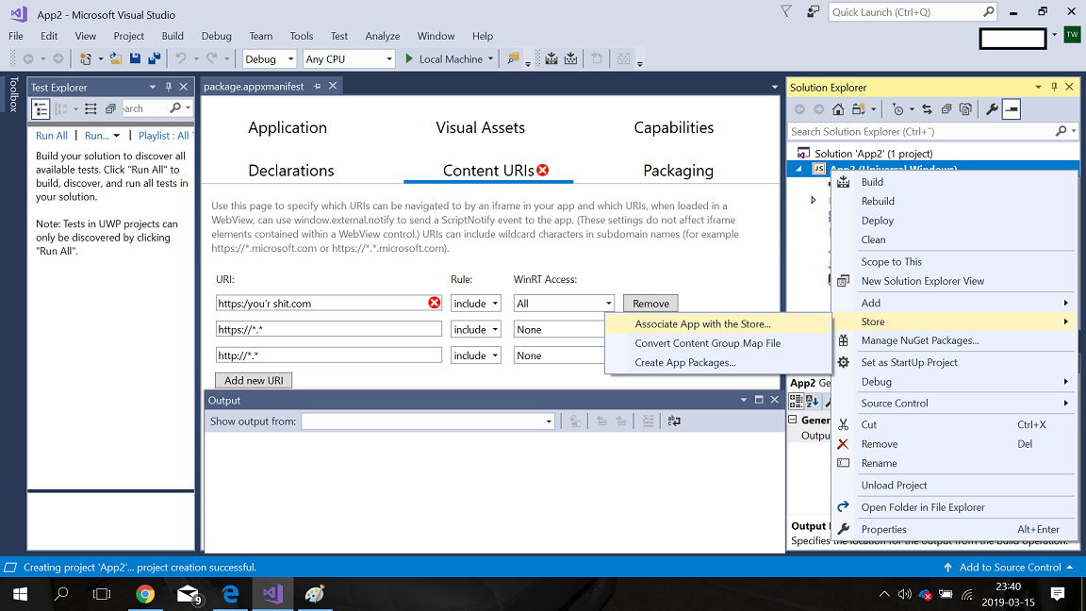Click the feedback icon beside Quick Launch
The width and height of the screenshot is (1086, 611).
coord(814,11)
